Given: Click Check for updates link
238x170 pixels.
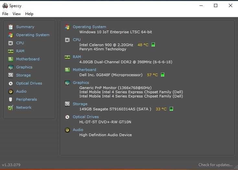Looking at the screenshot, I should click(215, 165).
